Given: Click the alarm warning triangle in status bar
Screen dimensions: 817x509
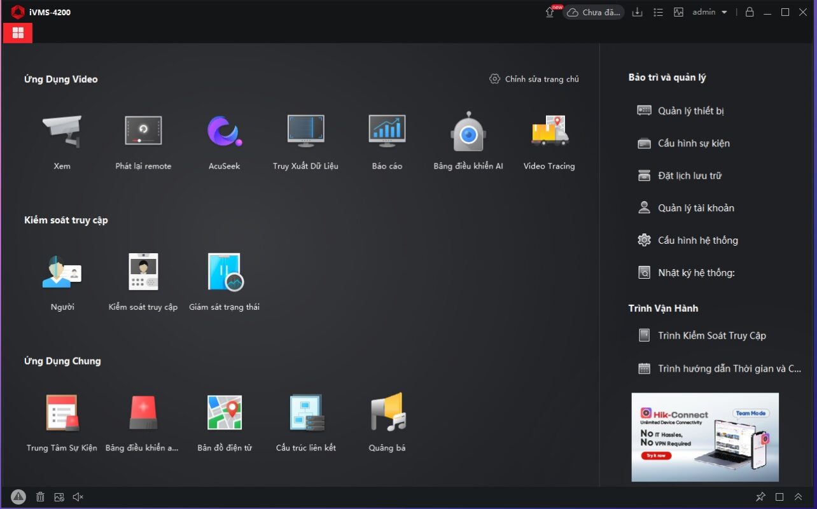Looking at the screenshot, I should (18, 497).
